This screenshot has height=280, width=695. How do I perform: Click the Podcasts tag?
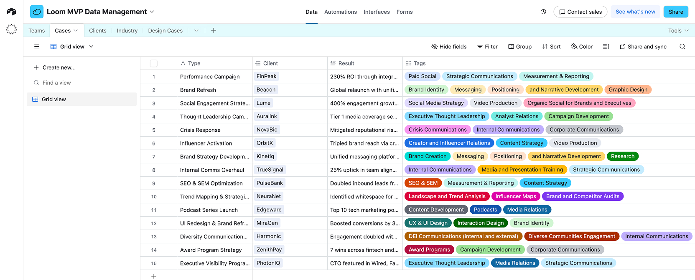tap(485, 210)
